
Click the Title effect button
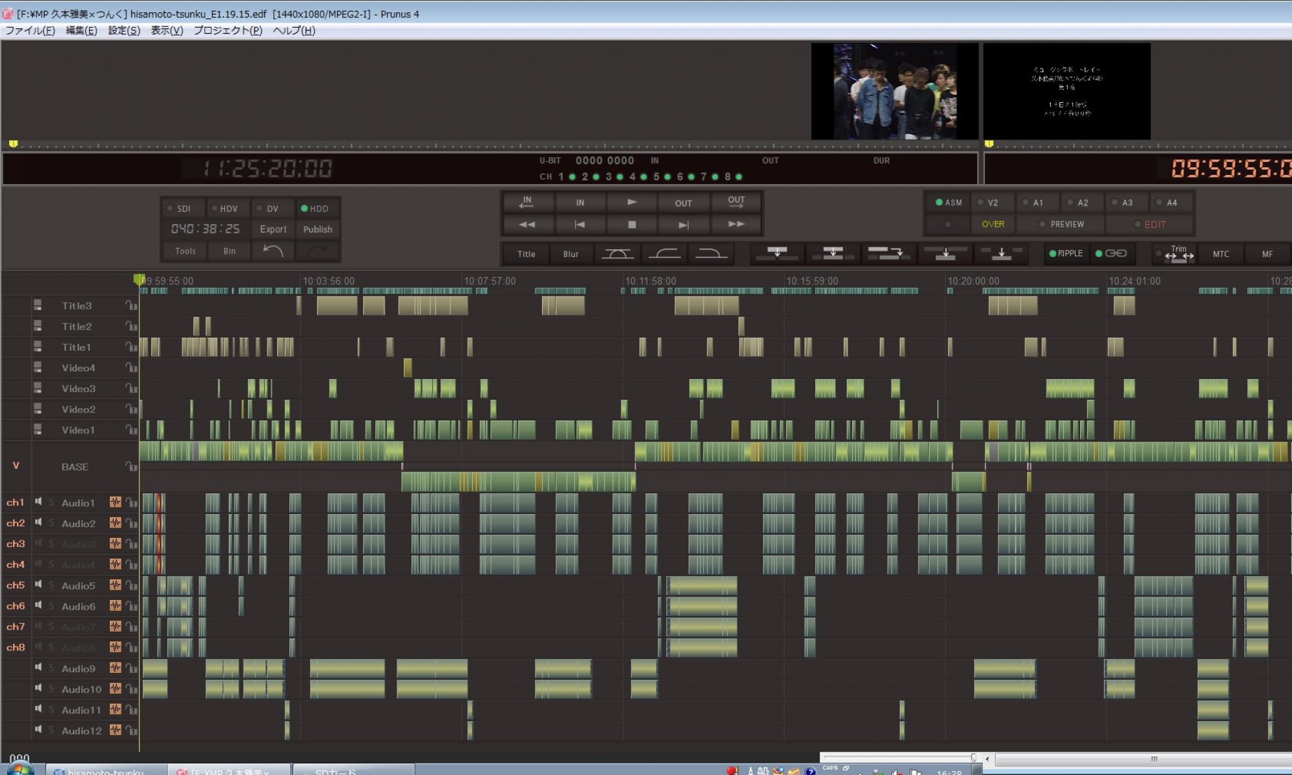(x=526, y=254)
